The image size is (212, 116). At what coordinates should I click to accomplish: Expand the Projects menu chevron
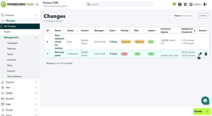(x=36, y=15)
